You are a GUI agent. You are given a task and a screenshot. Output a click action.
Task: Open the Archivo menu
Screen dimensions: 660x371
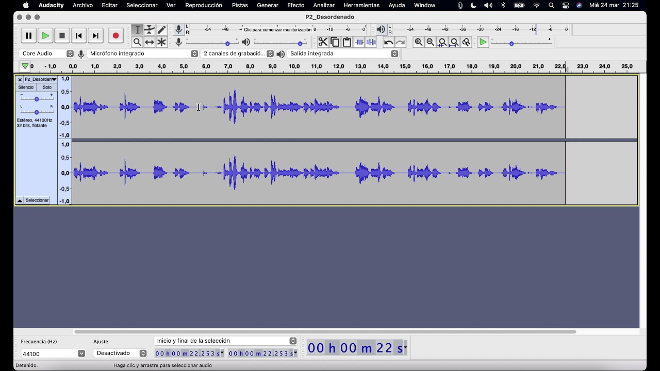82,5
